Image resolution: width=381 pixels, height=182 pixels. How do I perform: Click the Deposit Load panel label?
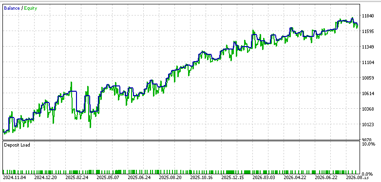click(x=17, y=145)
